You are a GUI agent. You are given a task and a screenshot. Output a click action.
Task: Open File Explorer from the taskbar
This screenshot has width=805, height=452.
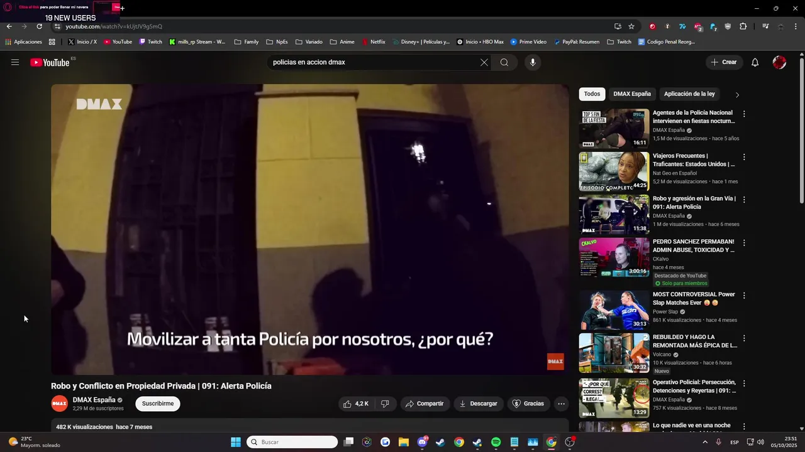[404, 442]
